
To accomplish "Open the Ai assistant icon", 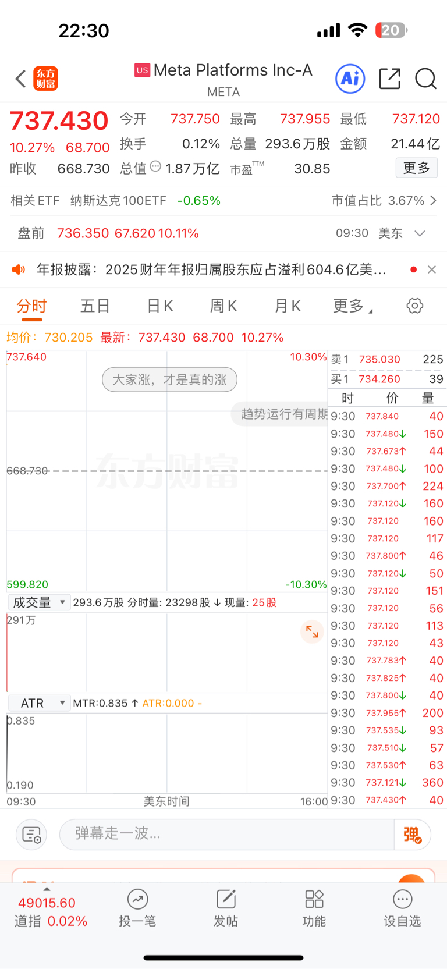I will [350, 79].
